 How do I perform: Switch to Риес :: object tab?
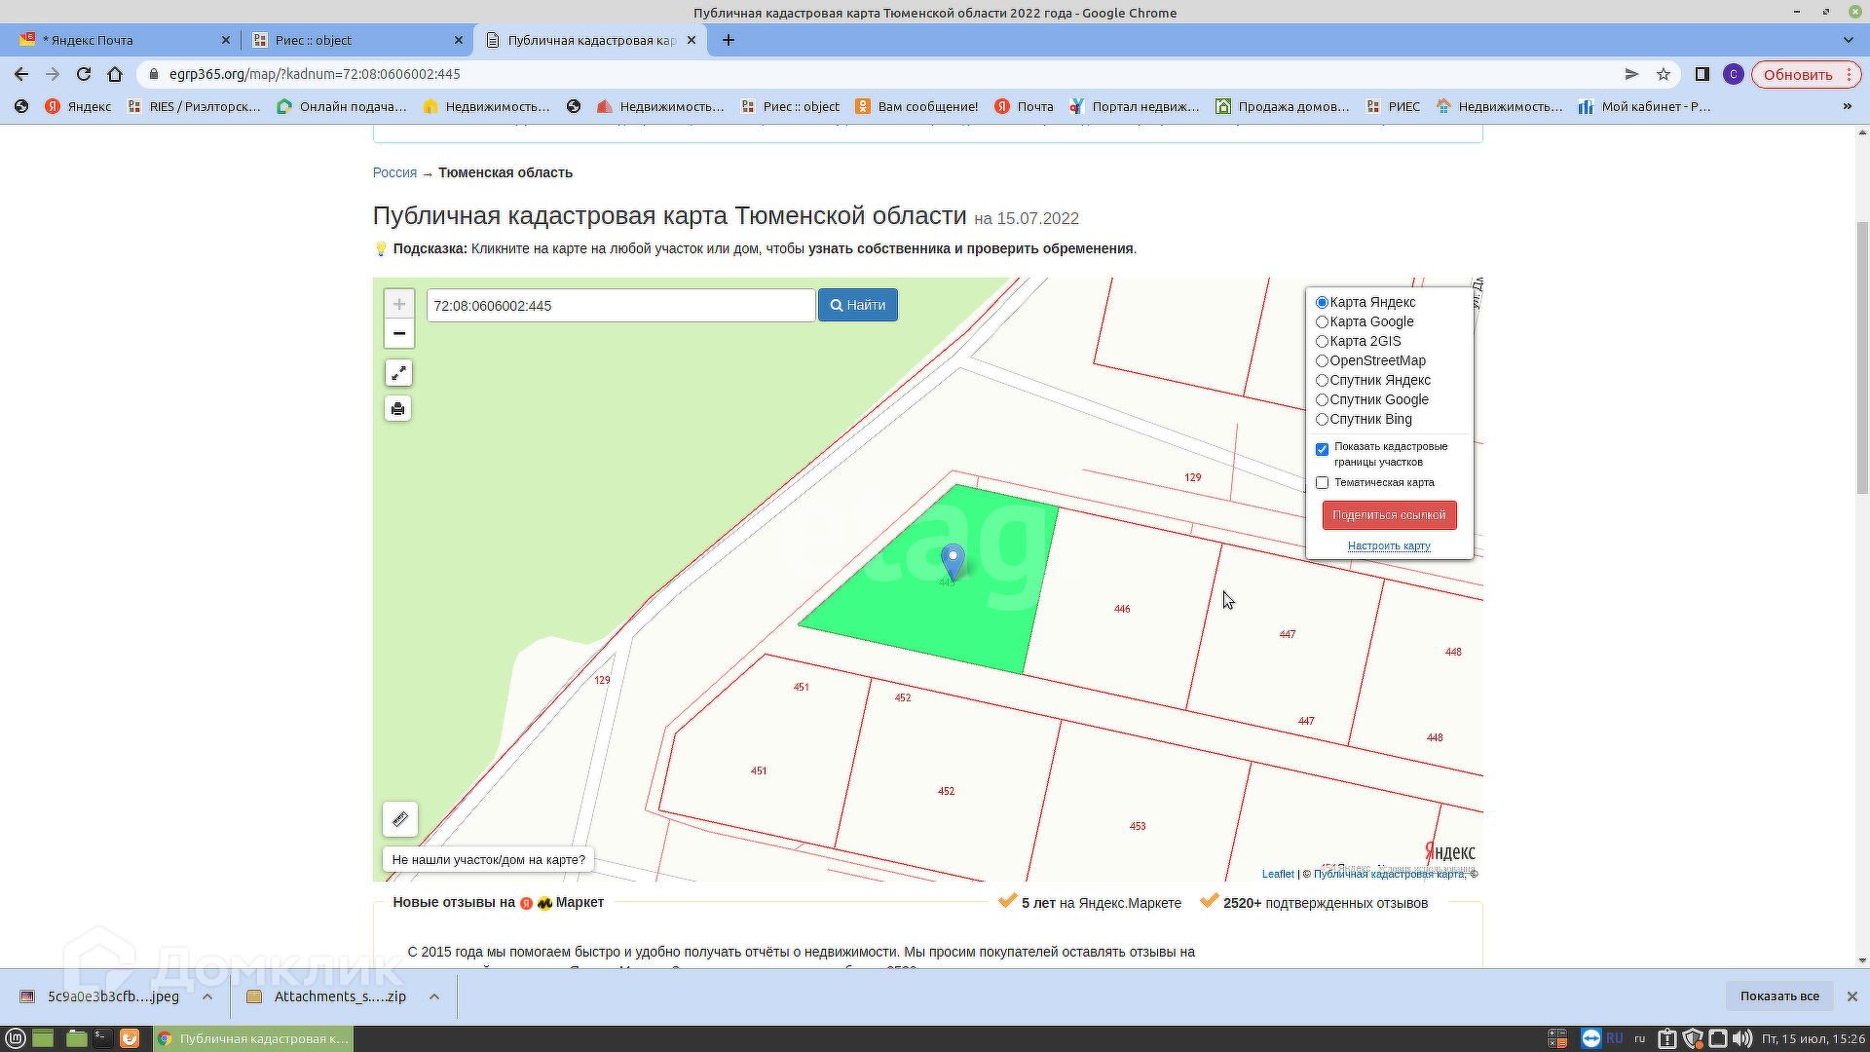tap(351, 40)
